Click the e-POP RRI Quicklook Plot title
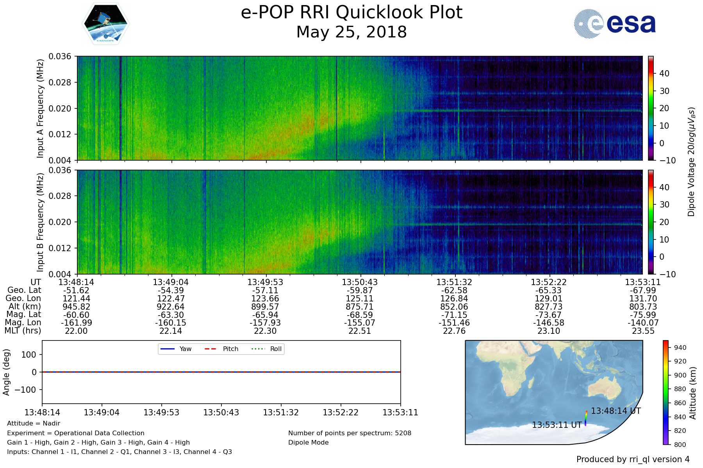Screen dimensions: 703x468 pyautogui.click(x=351, y=12)
